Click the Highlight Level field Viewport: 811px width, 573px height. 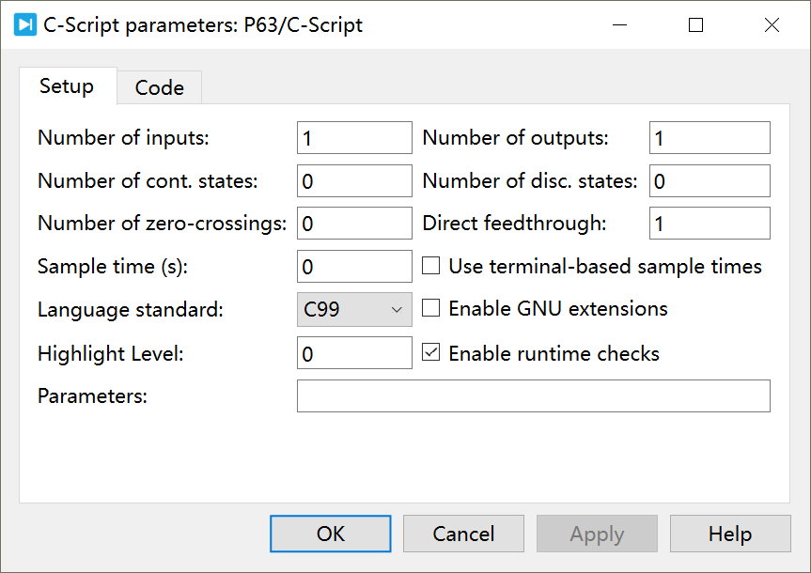click(353, 352)
